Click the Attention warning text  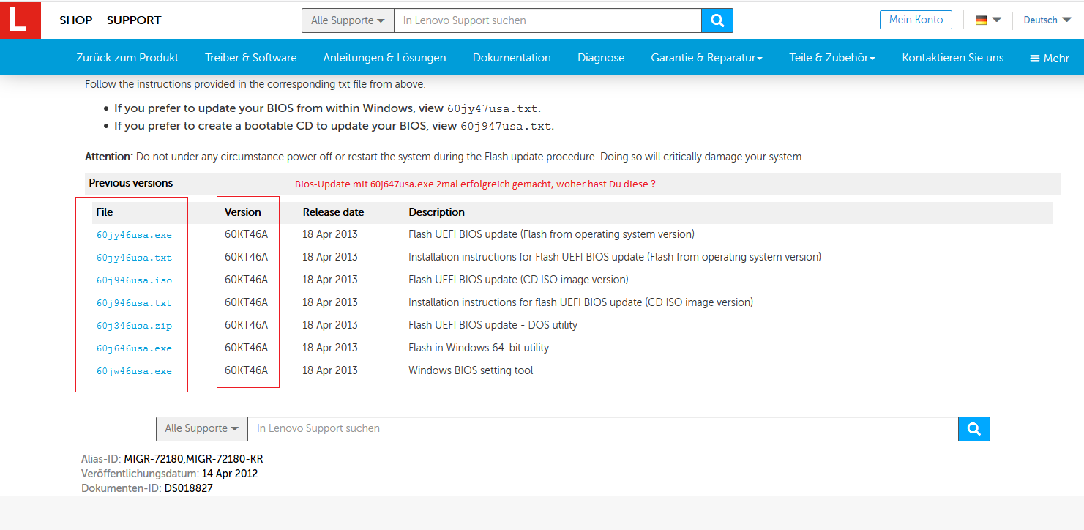[x=444, y=157]
